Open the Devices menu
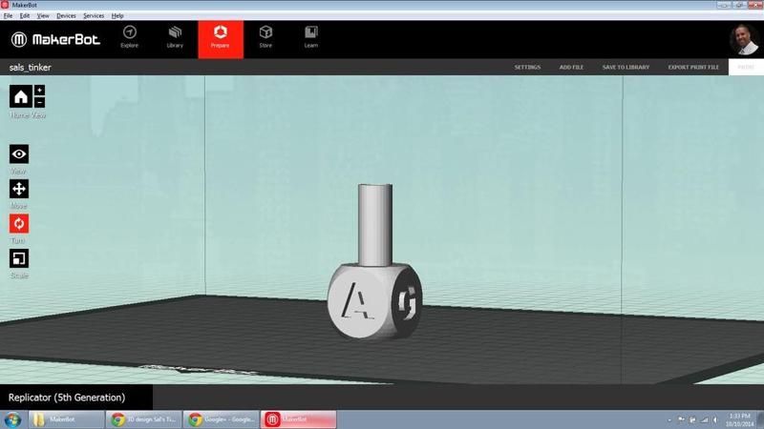Viewport: 764px width, 429px height. pos(66,15)
